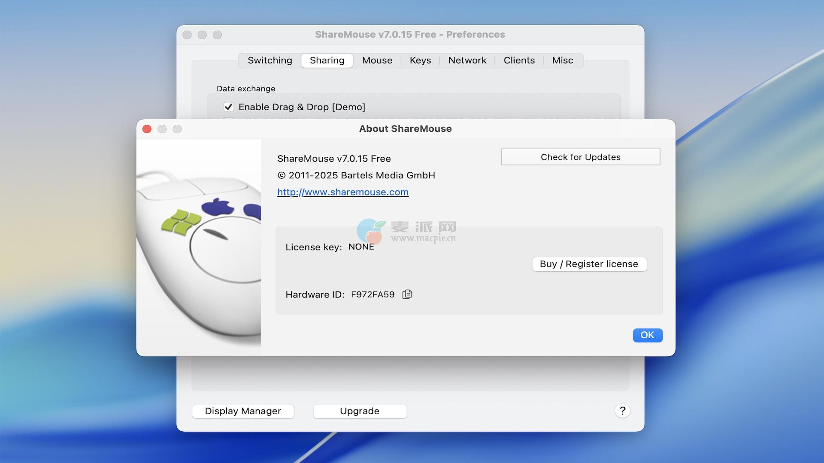The width and height of the screenshot is (824, 463).
Task: Click the question mark help button
Action: pos(622,411)
